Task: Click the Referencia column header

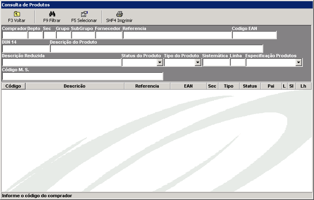Action: tap(147, 86)
